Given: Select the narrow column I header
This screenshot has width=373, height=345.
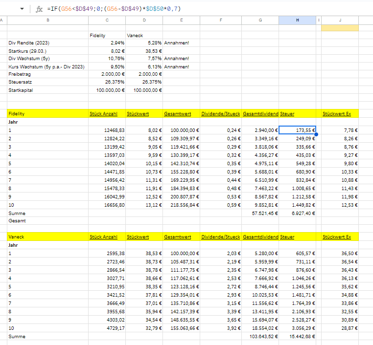Looking at the screenshot, I should [319, 20].
